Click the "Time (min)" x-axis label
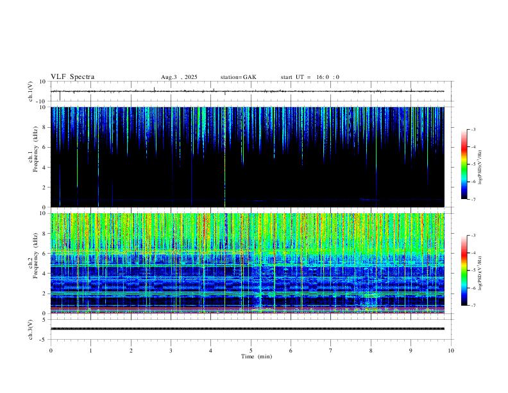The width and height of the screenshot is (508, 393). click(257, 356)
